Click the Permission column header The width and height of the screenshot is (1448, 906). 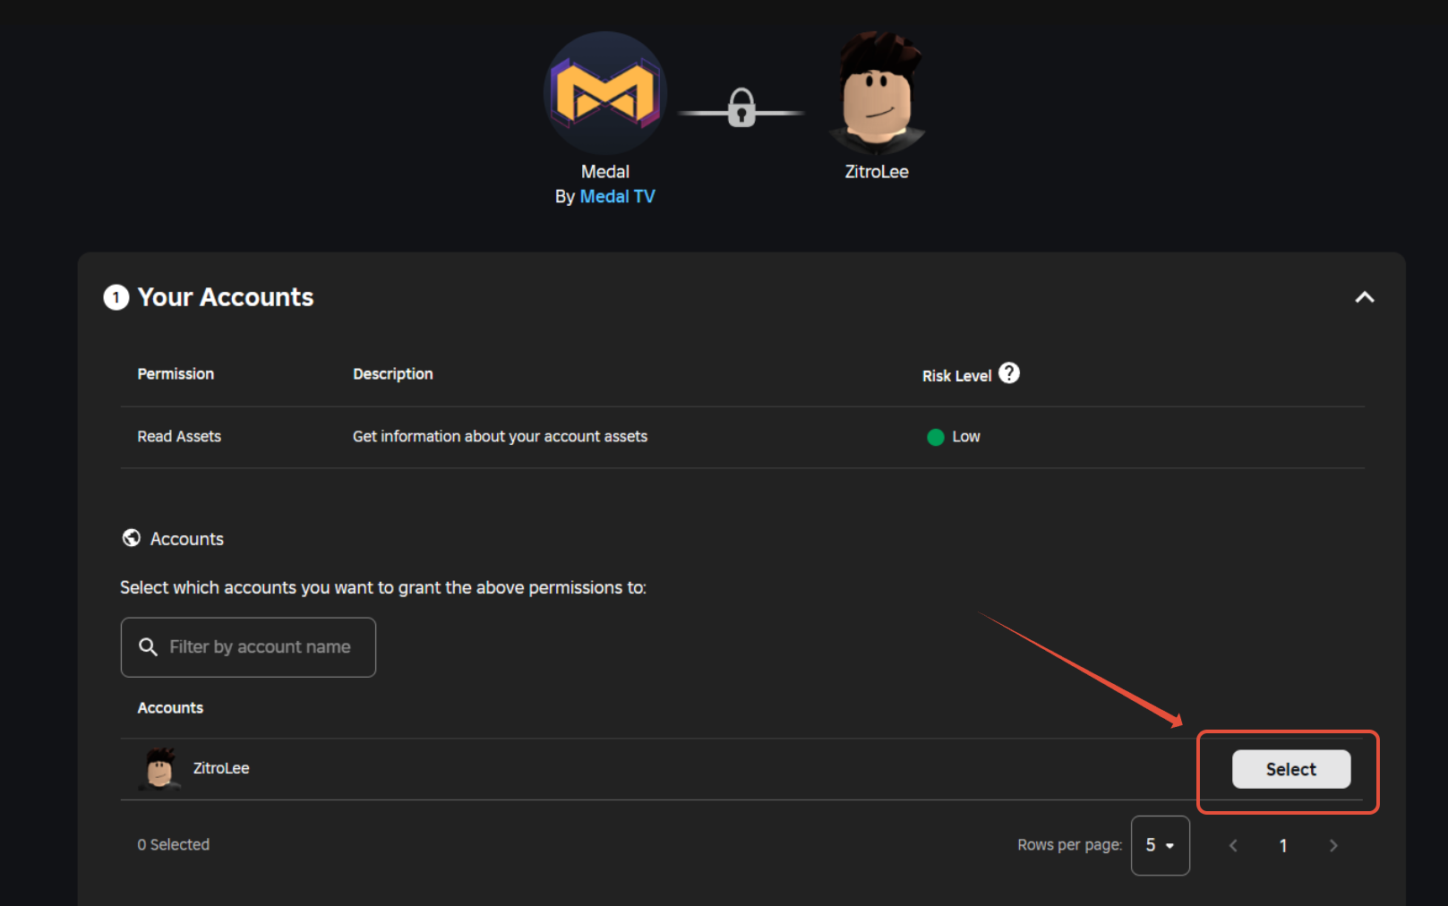[176, 373]
